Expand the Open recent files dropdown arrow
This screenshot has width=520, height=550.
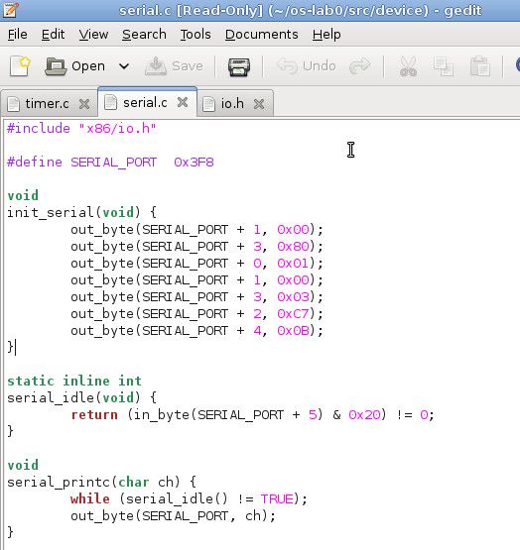(124, 66)
